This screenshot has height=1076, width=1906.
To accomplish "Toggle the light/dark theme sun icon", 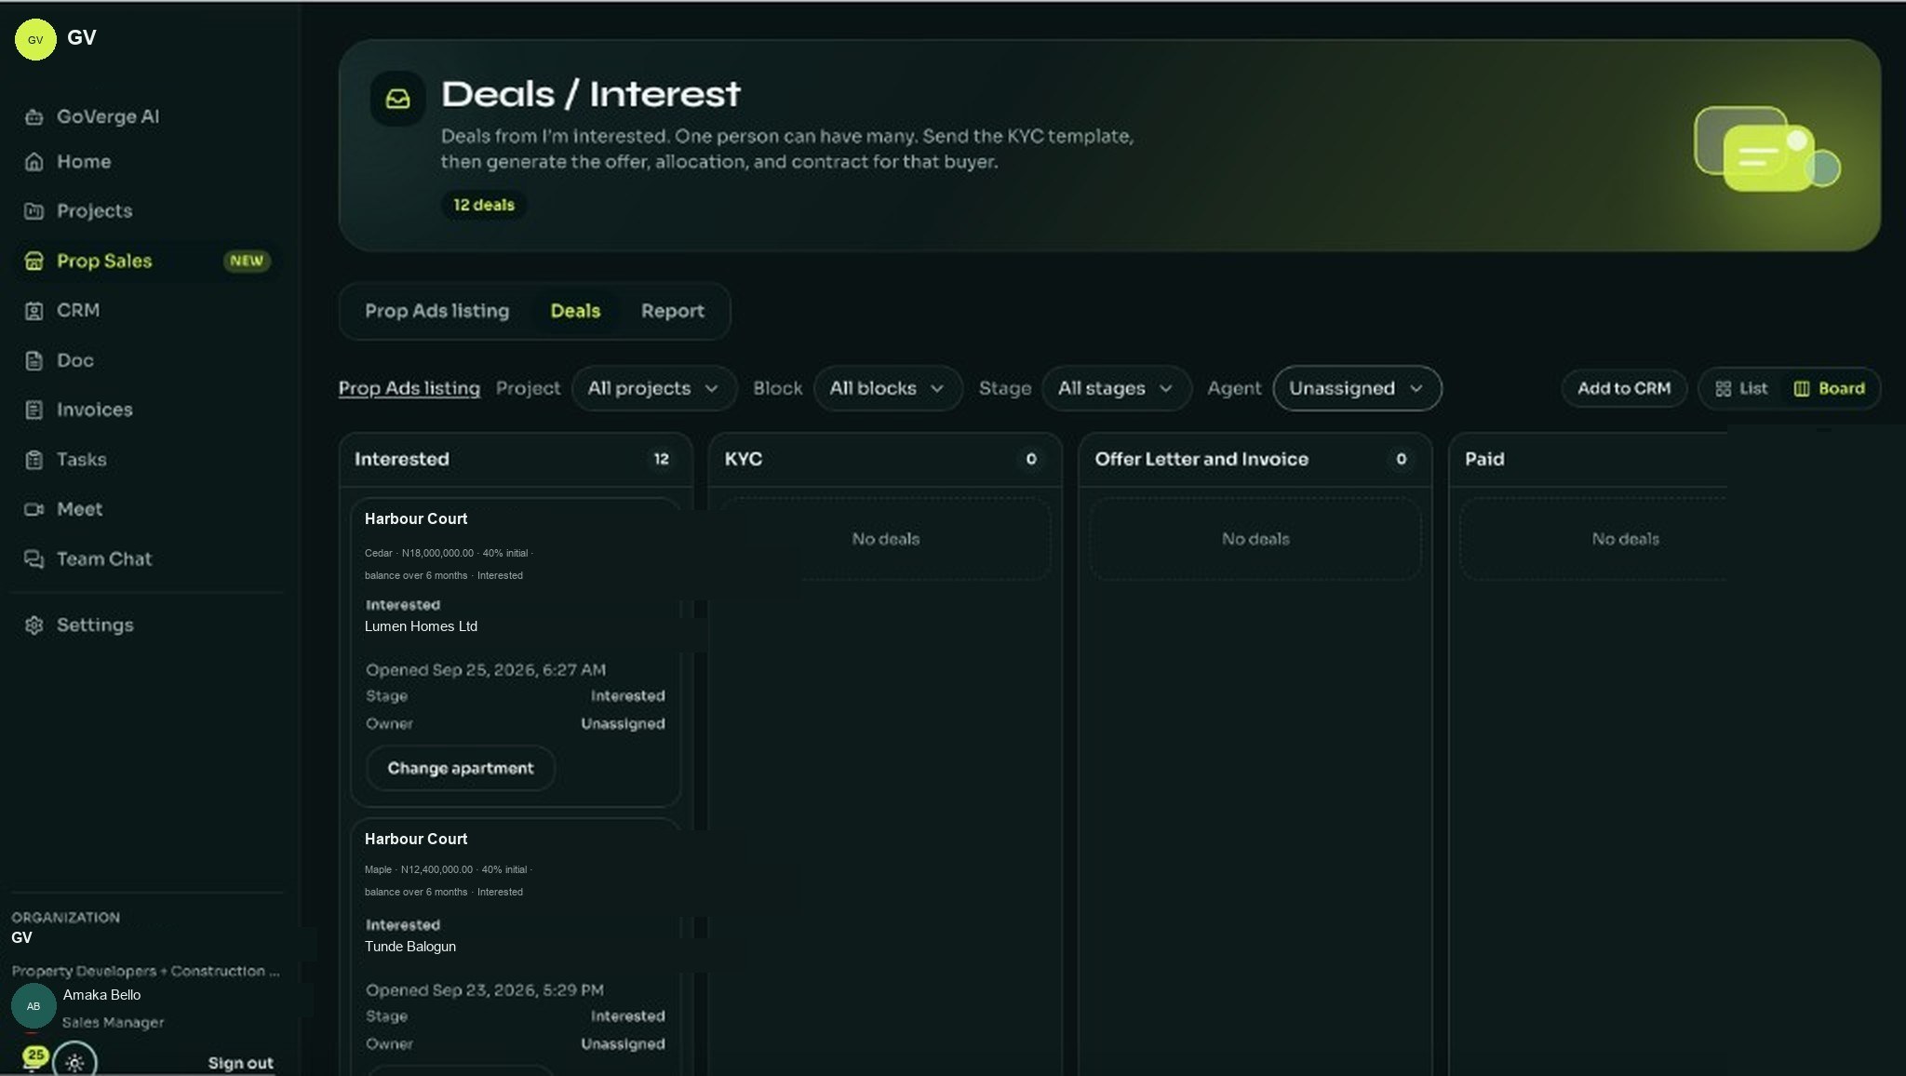I will point(75,1062).
